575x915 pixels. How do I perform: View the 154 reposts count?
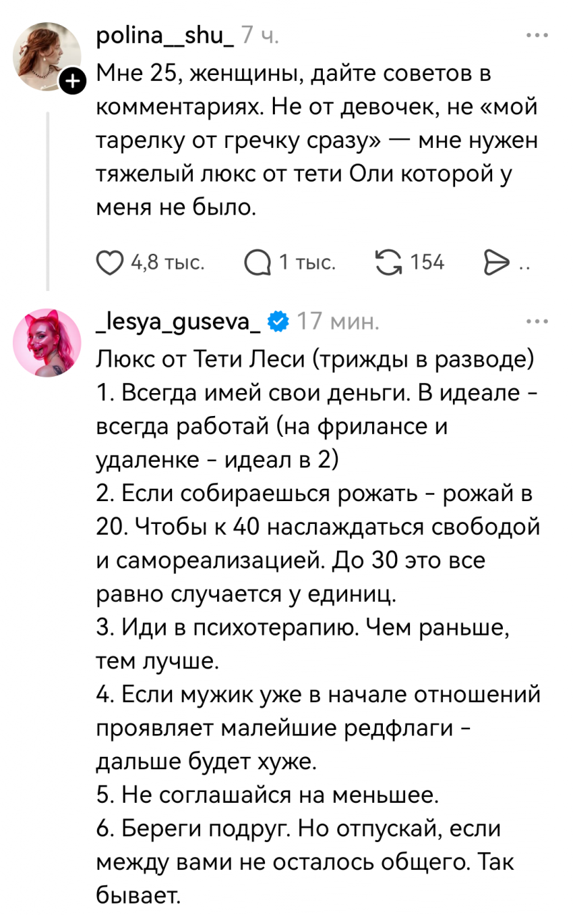[428, 263]
